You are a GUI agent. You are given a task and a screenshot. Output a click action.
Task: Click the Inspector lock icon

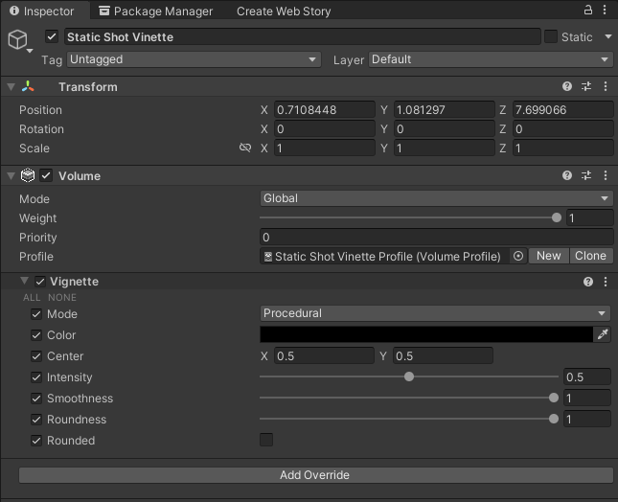[x=588, y=11]
